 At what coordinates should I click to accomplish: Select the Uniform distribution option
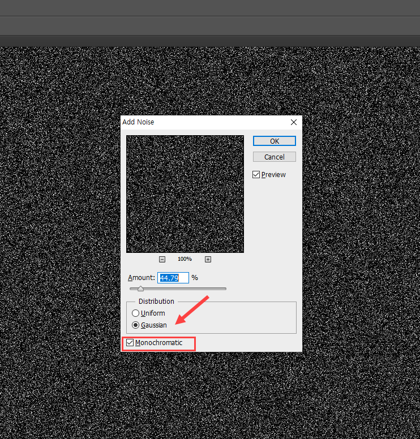pyautogui.click(x=135, y=313)
